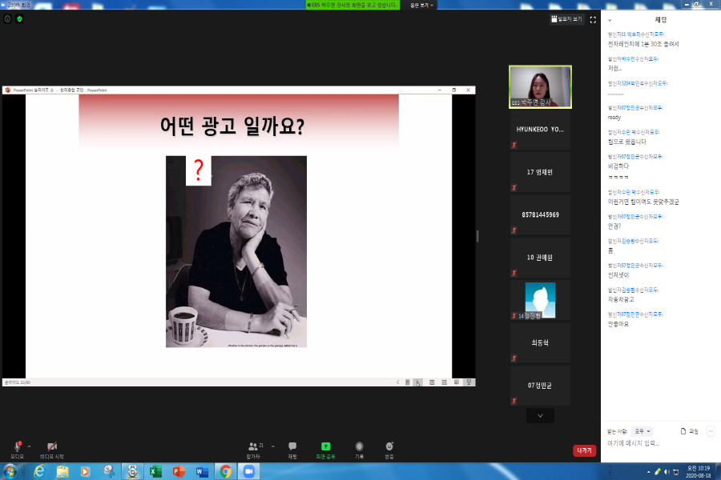Open the reactions menu
721x480 pixels.
[389, 446]
